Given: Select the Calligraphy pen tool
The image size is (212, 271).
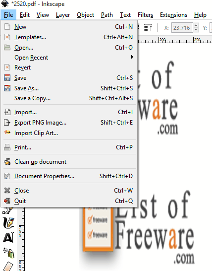Looking at the screenshot, I should click(x=8, y=222).
